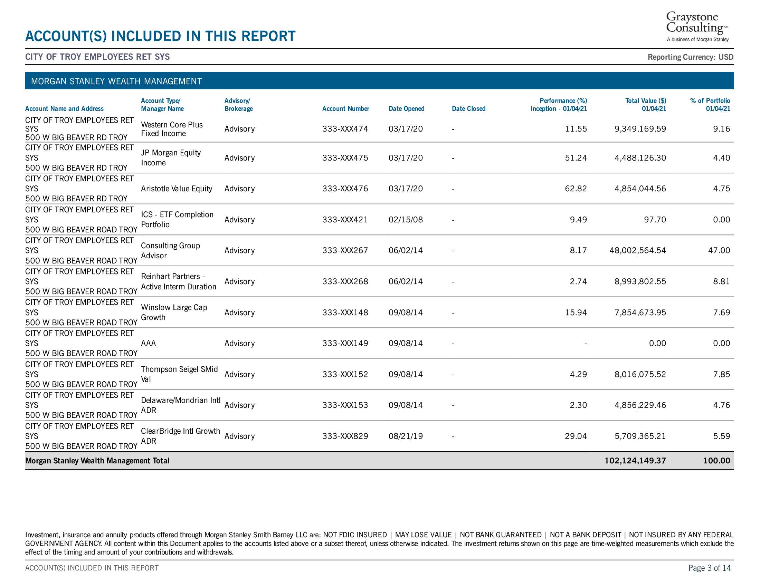Click the 100.00 total portfolio percentage
760x587 pixels.
716,460
